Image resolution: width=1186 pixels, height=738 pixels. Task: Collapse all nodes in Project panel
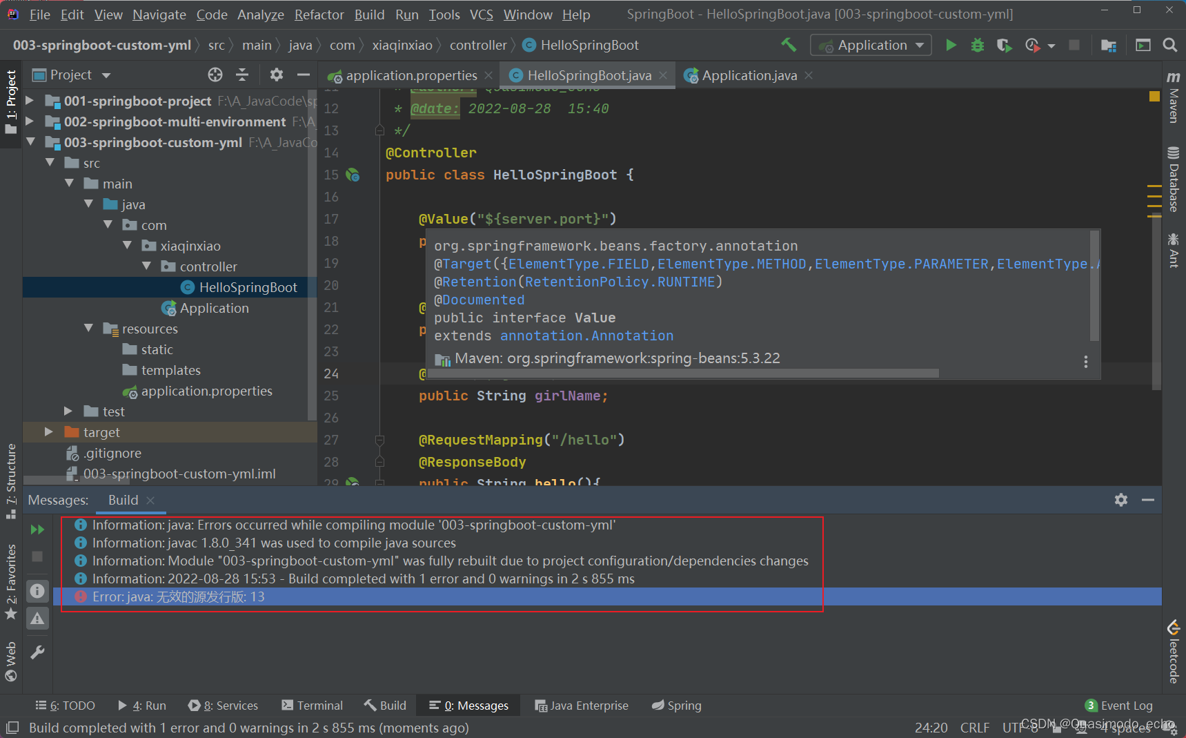(242, 75)
